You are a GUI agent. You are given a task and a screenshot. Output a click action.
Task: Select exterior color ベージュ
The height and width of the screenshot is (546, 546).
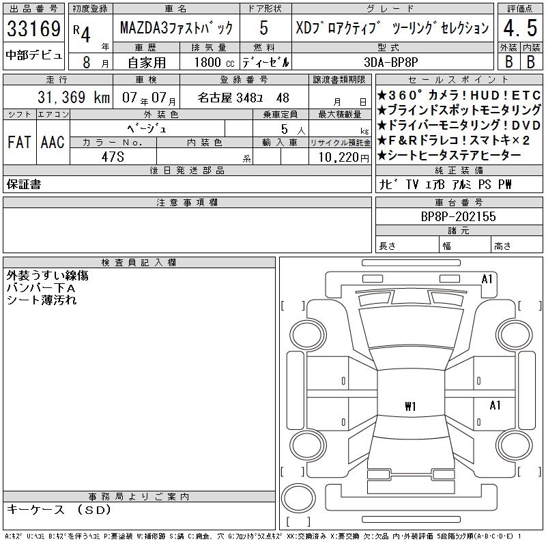[147, 129]
